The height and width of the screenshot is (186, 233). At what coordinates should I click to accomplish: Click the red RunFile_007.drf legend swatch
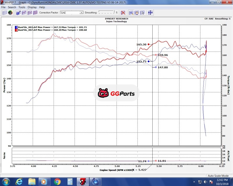click(x=16, y=30)
